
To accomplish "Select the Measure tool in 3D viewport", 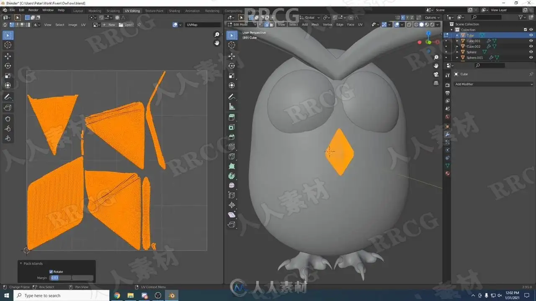I will click(x=232, y=106).
